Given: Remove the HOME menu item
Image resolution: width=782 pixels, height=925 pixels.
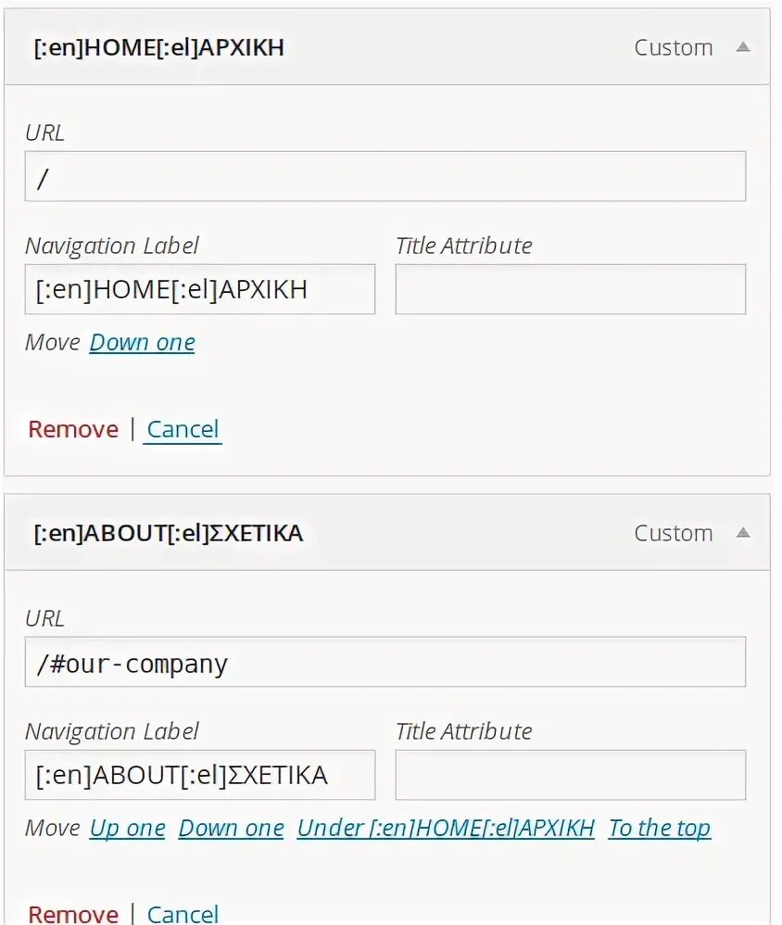Looking at the screenshot, I should click(x=73, y=430).
